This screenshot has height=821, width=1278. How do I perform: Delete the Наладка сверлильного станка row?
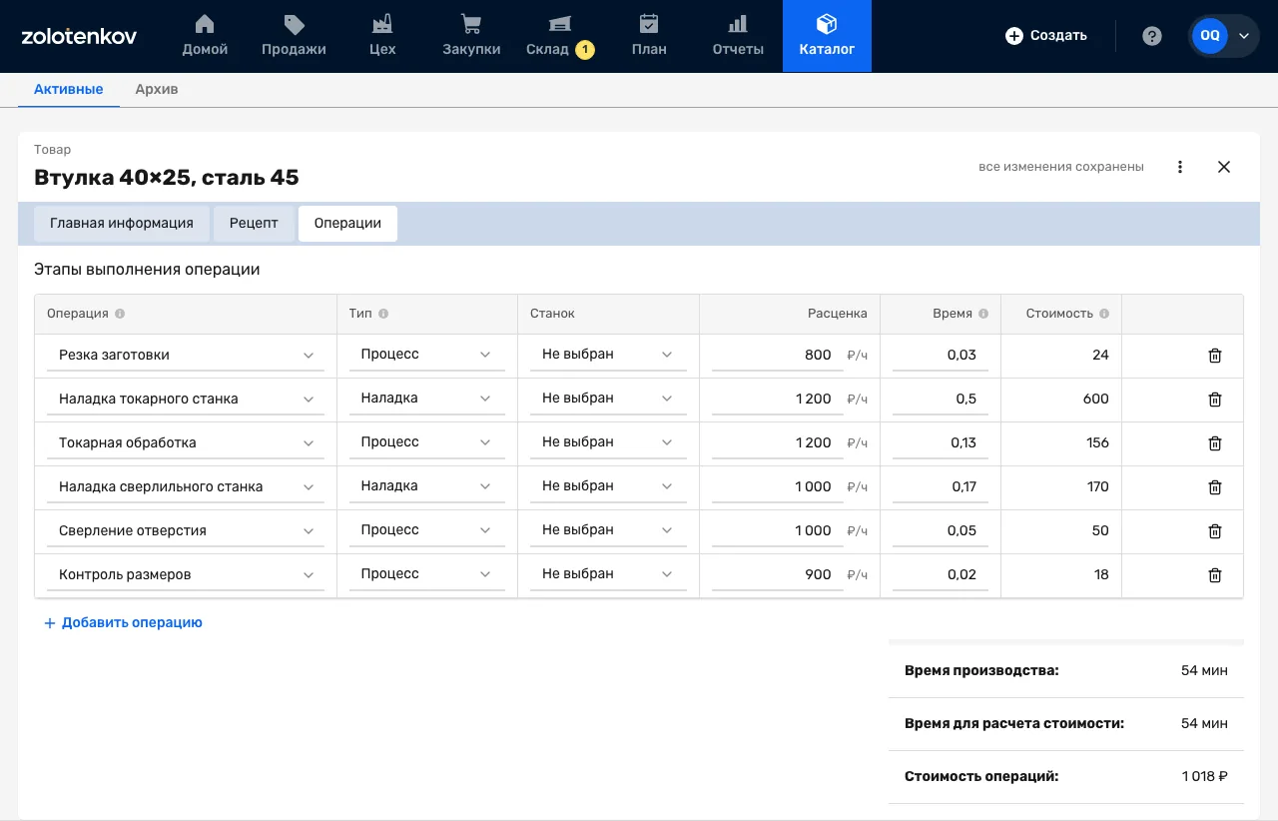(x=1215, y=487)
